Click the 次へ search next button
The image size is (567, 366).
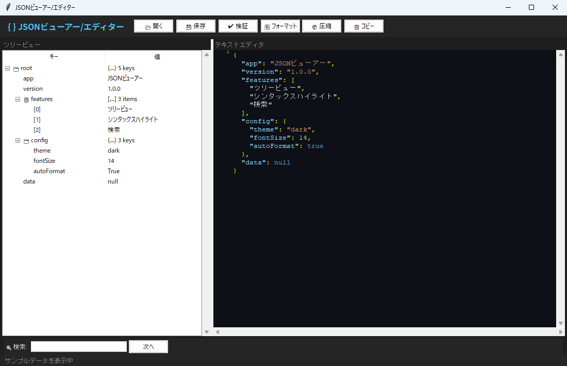148,346
